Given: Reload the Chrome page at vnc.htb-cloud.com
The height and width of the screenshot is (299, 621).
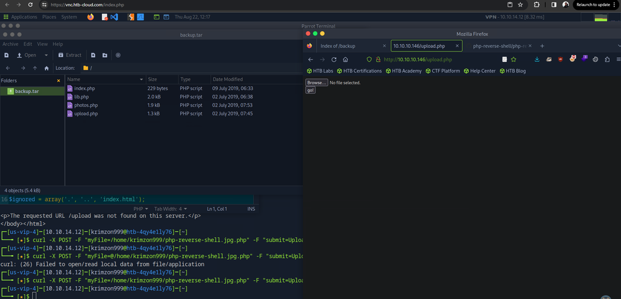Looking at the screenshot, I should pyautogui.click(x=30, y=5).
